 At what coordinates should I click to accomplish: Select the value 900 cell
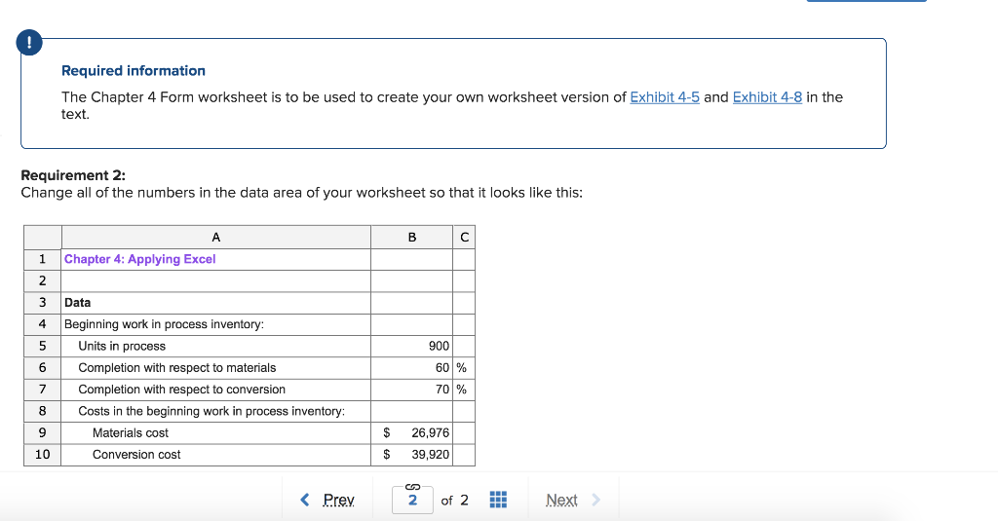click(412, 346)
